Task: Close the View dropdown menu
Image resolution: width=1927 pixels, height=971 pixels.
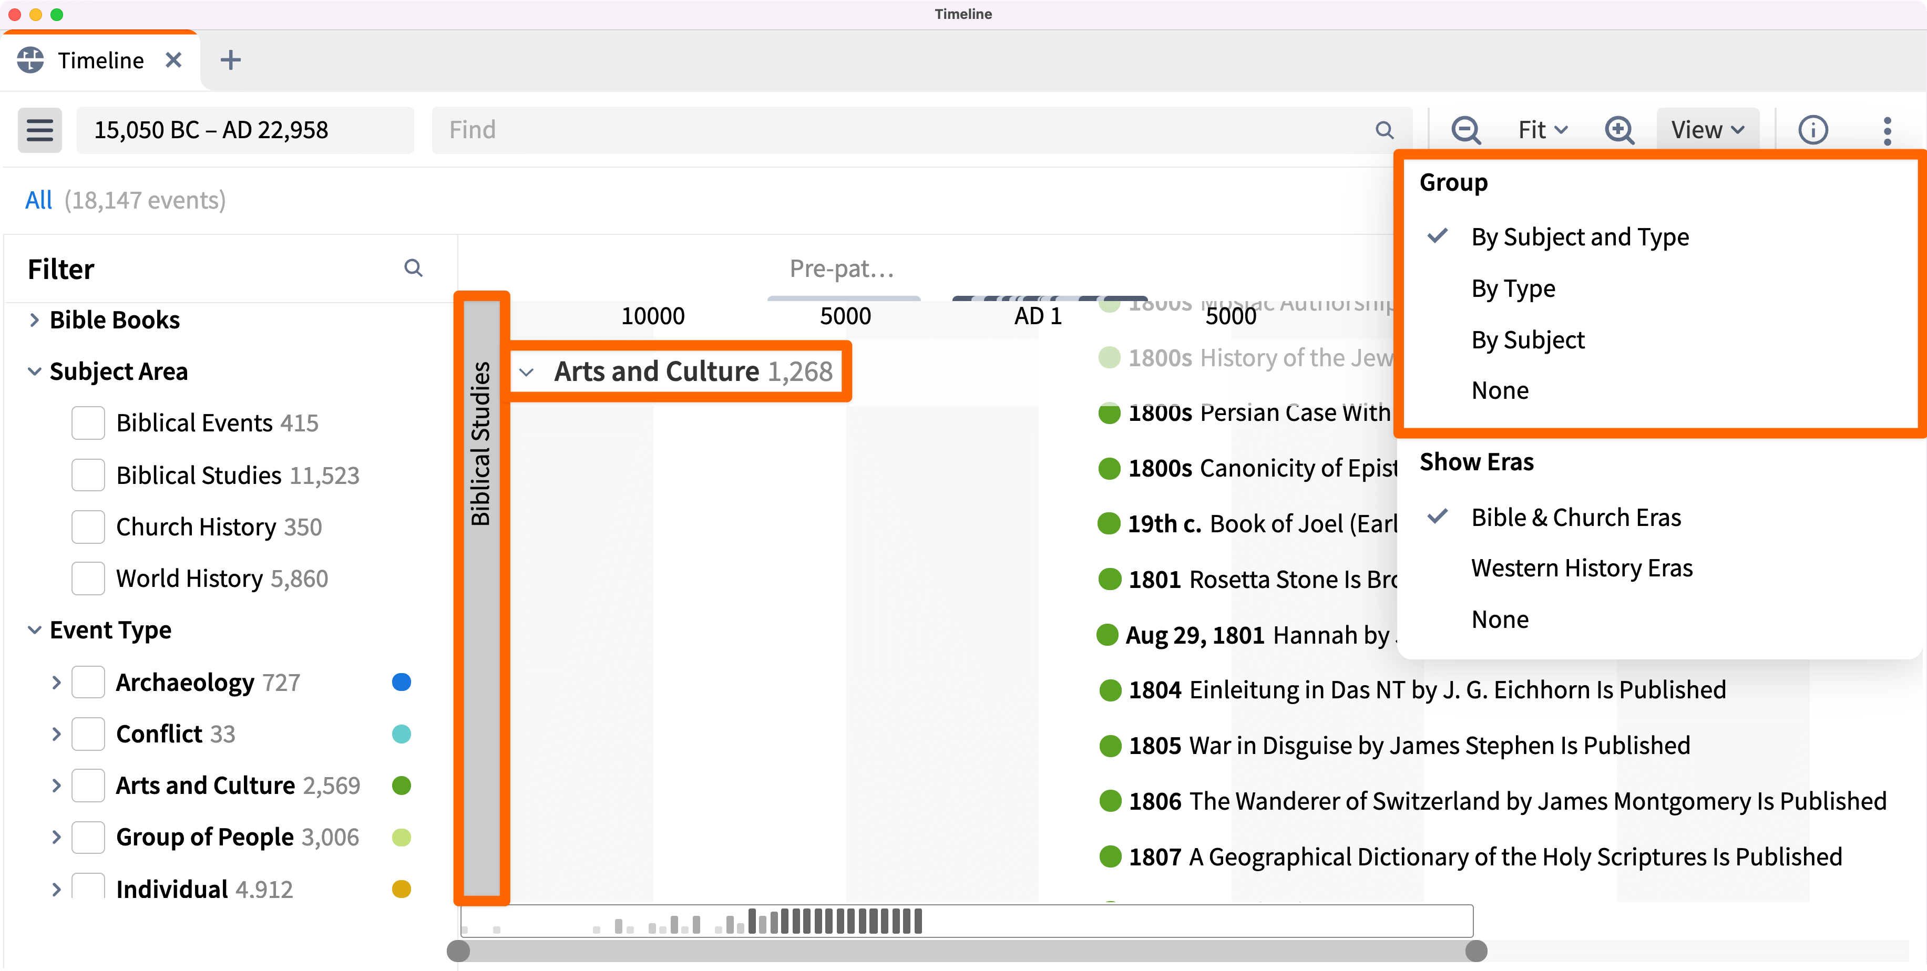Action: [x=1707, y=129]
